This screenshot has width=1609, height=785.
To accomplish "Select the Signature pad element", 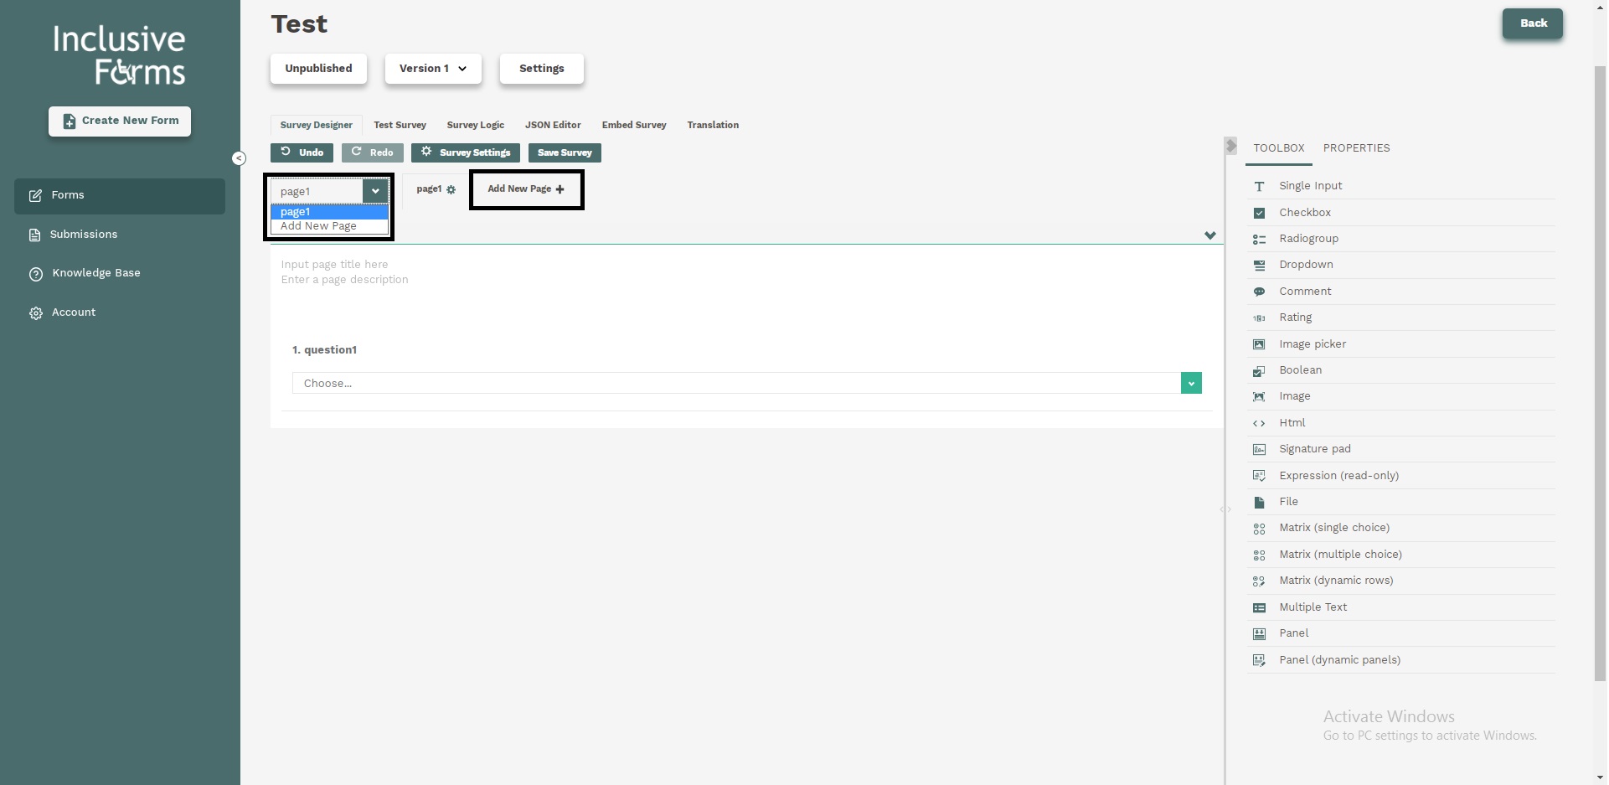I will pos(1315,449).
